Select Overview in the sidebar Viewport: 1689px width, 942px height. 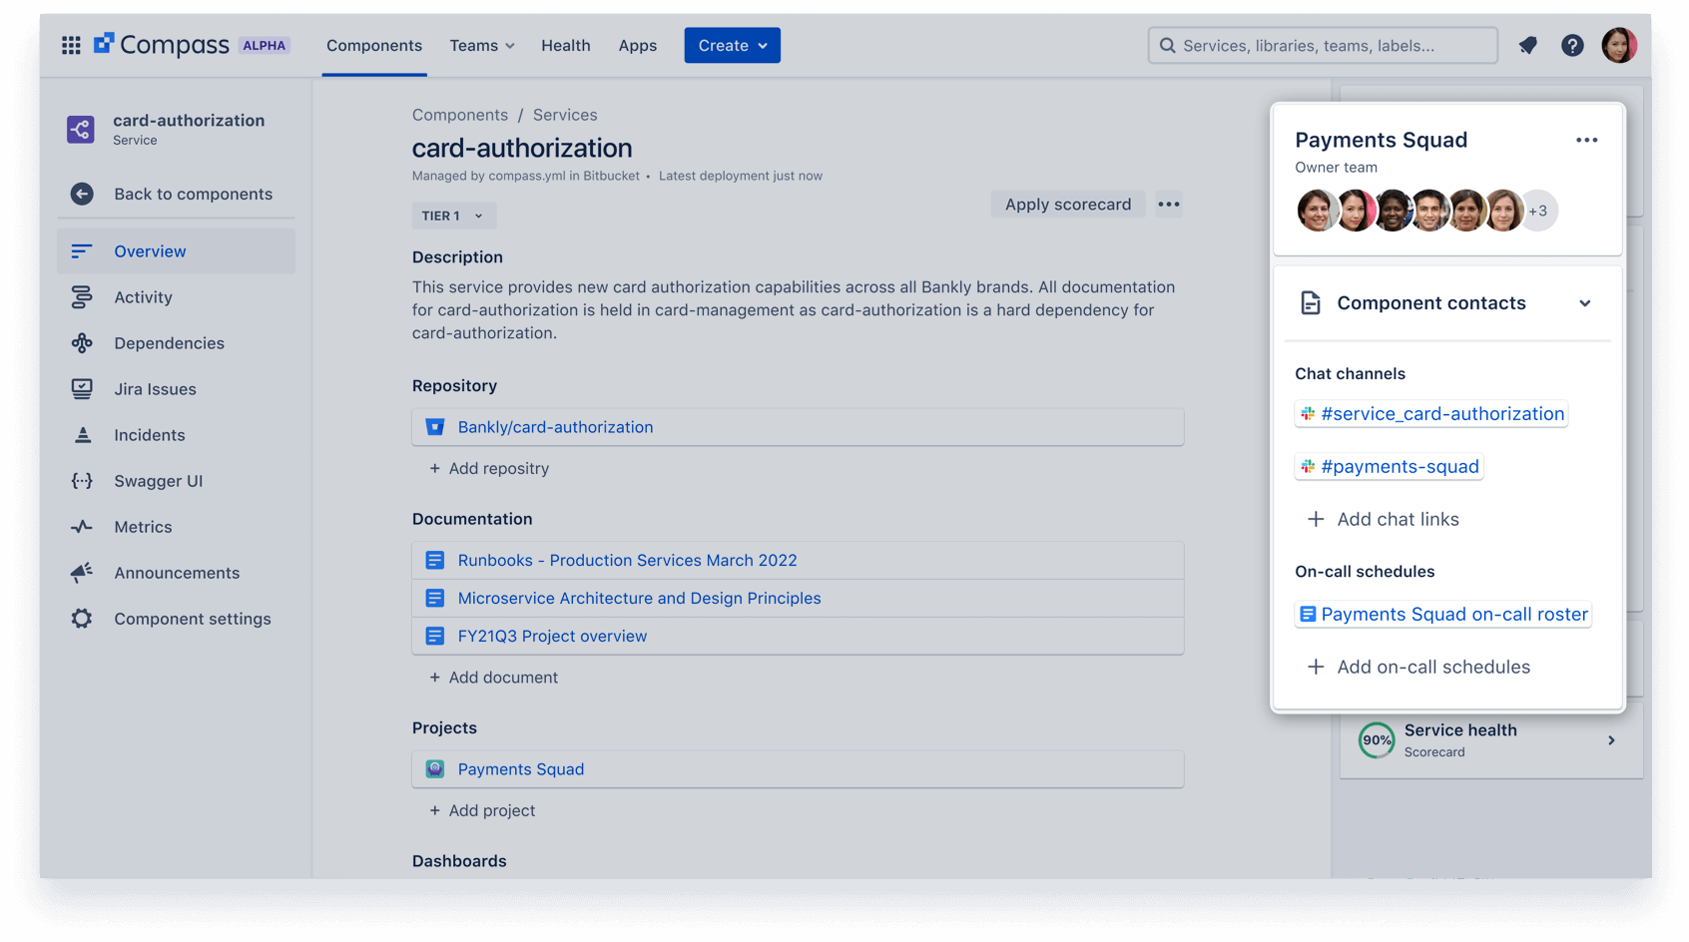point(176,251)
